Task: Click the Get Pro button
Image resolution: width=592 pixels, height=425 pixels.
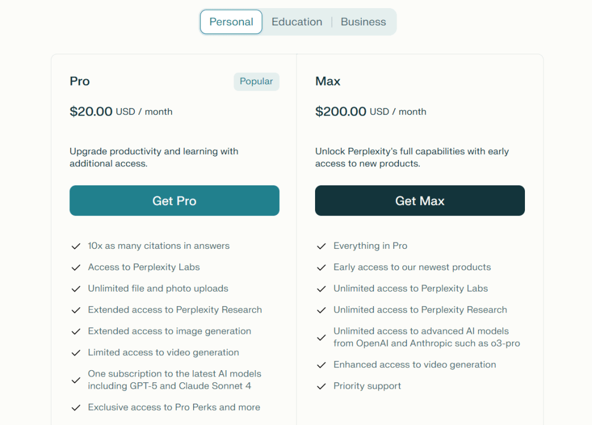Action: pos(175,200)
